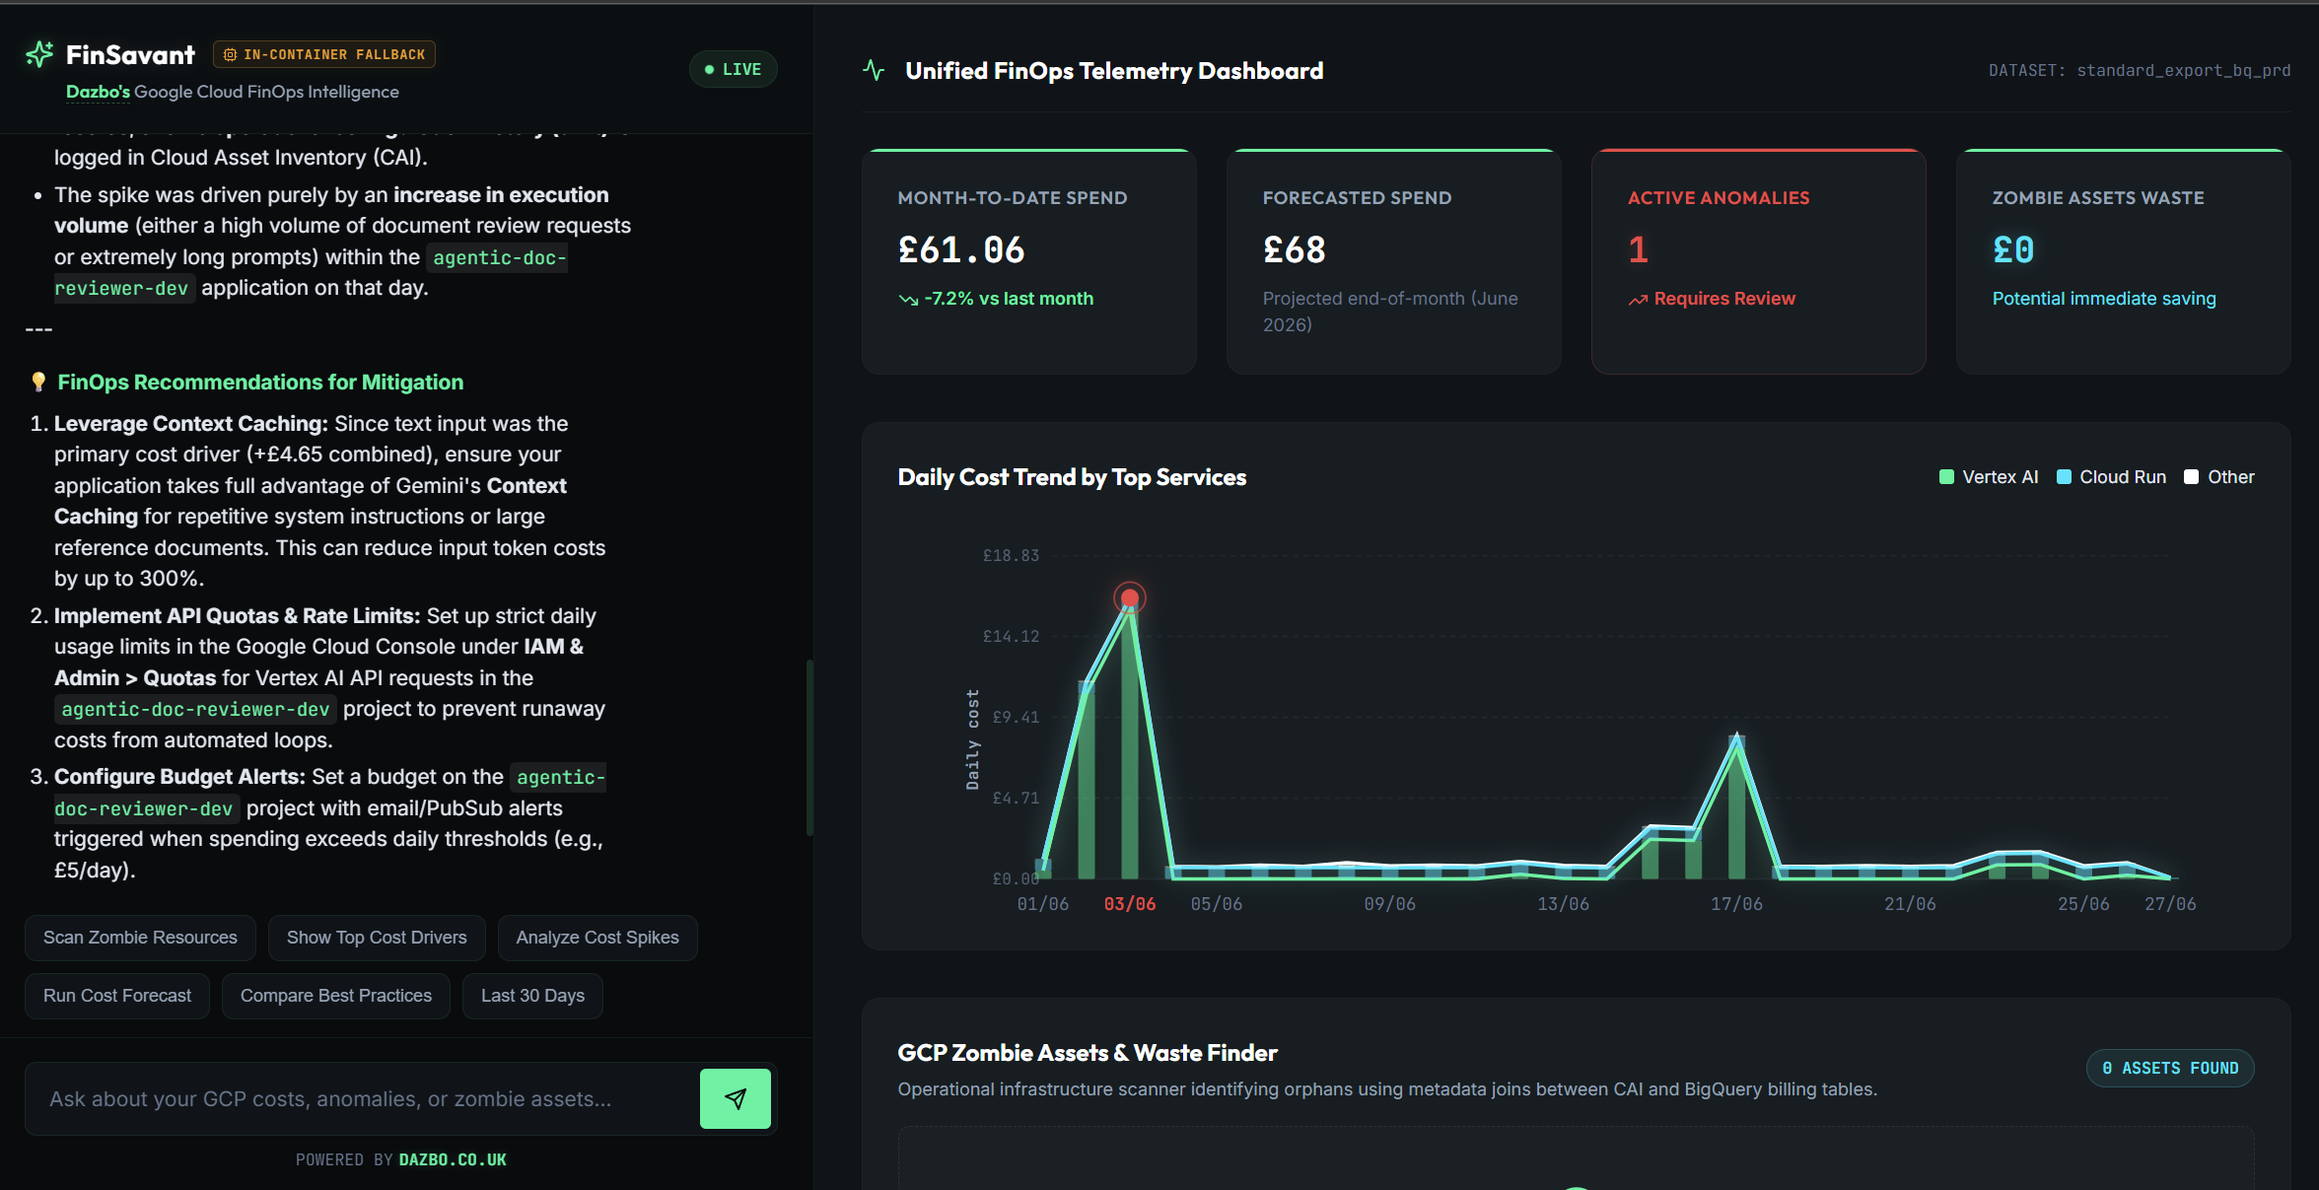Click the chip icon in In-Container Fallback badge

[x=230, y=55]
